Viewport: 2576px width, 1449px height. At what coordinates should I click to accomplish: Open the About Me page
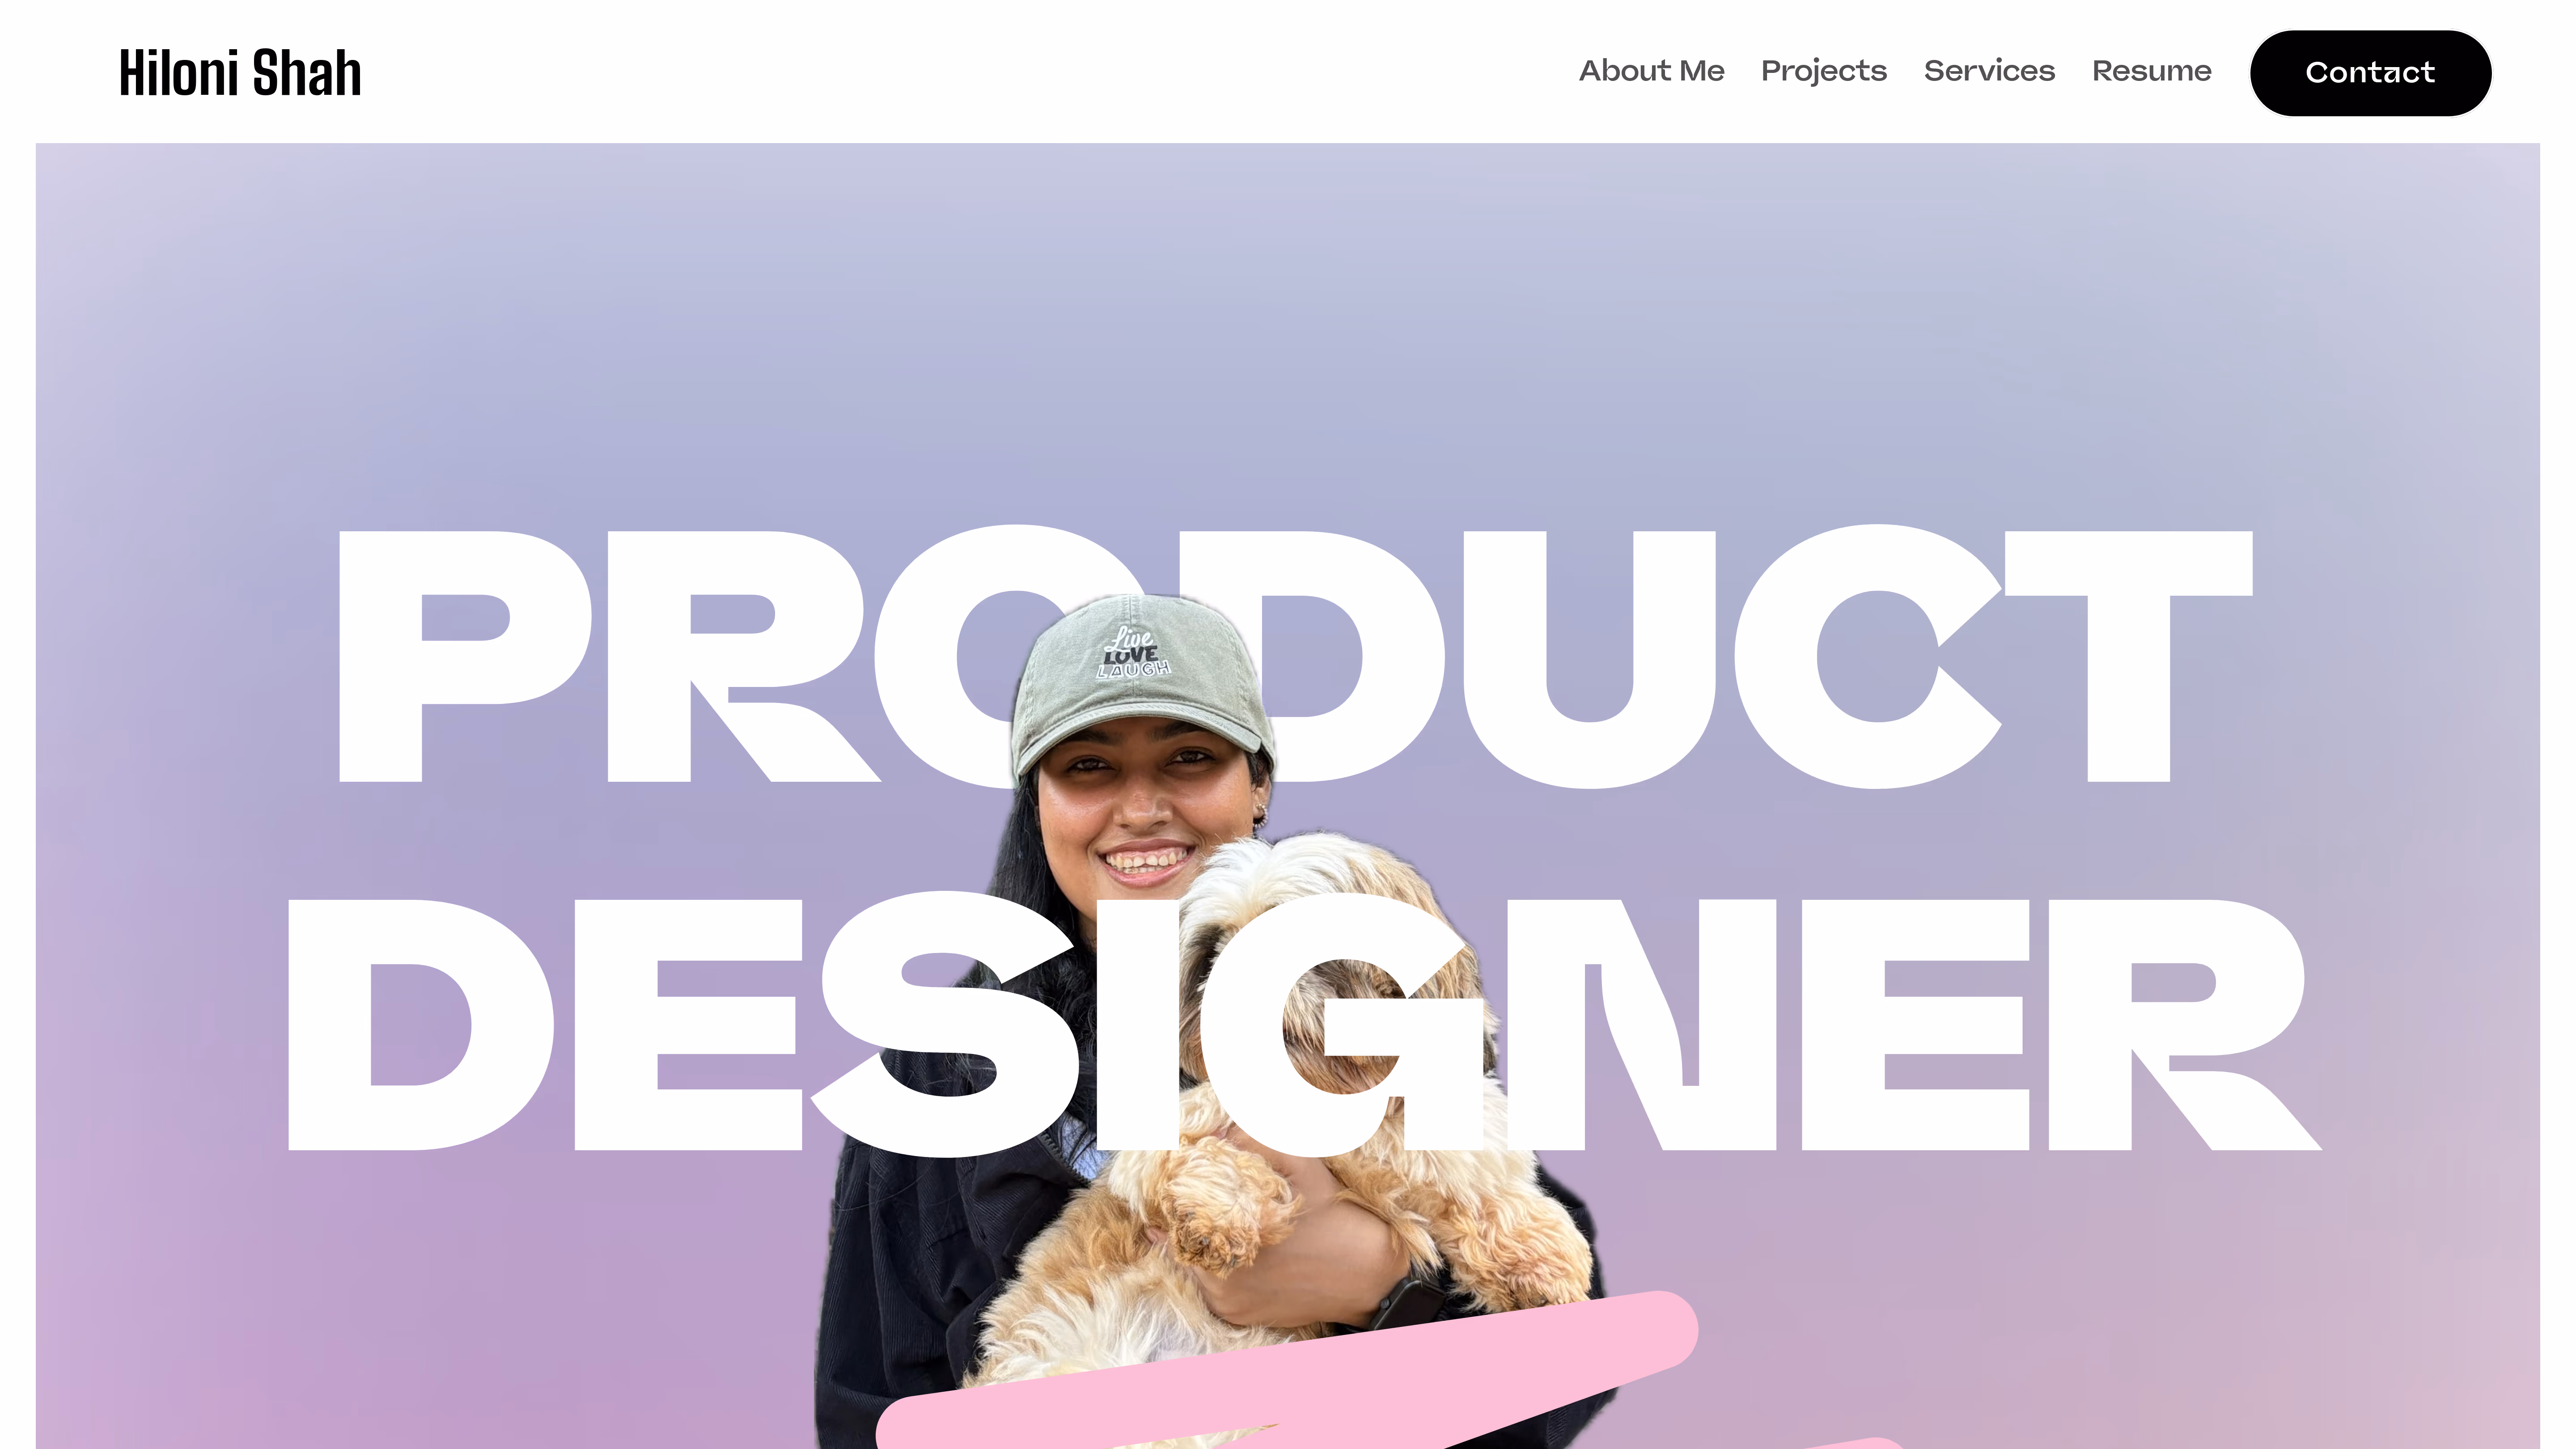click(x=1651, y=71)
